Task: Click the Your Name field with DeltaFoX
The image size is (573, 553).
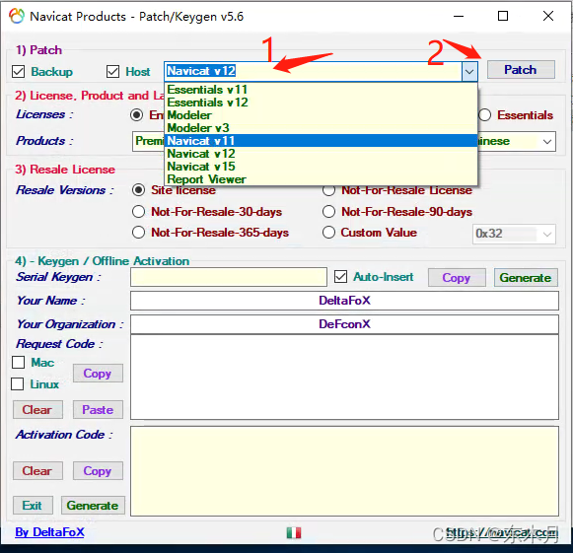Action: (344, 301)
